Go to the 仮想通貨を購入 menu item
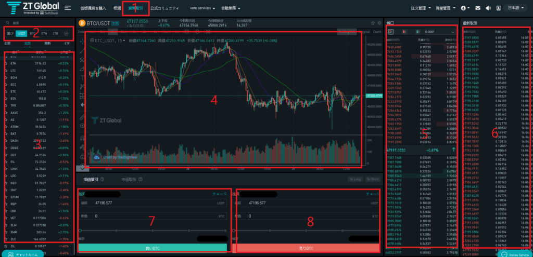The height and width of the screenshot is (257, 533). coord(94,8)
